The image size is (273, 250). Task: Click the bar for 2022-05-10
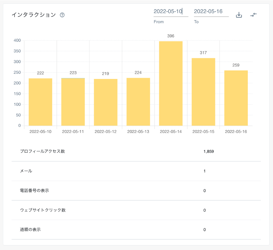click(40, 102)
